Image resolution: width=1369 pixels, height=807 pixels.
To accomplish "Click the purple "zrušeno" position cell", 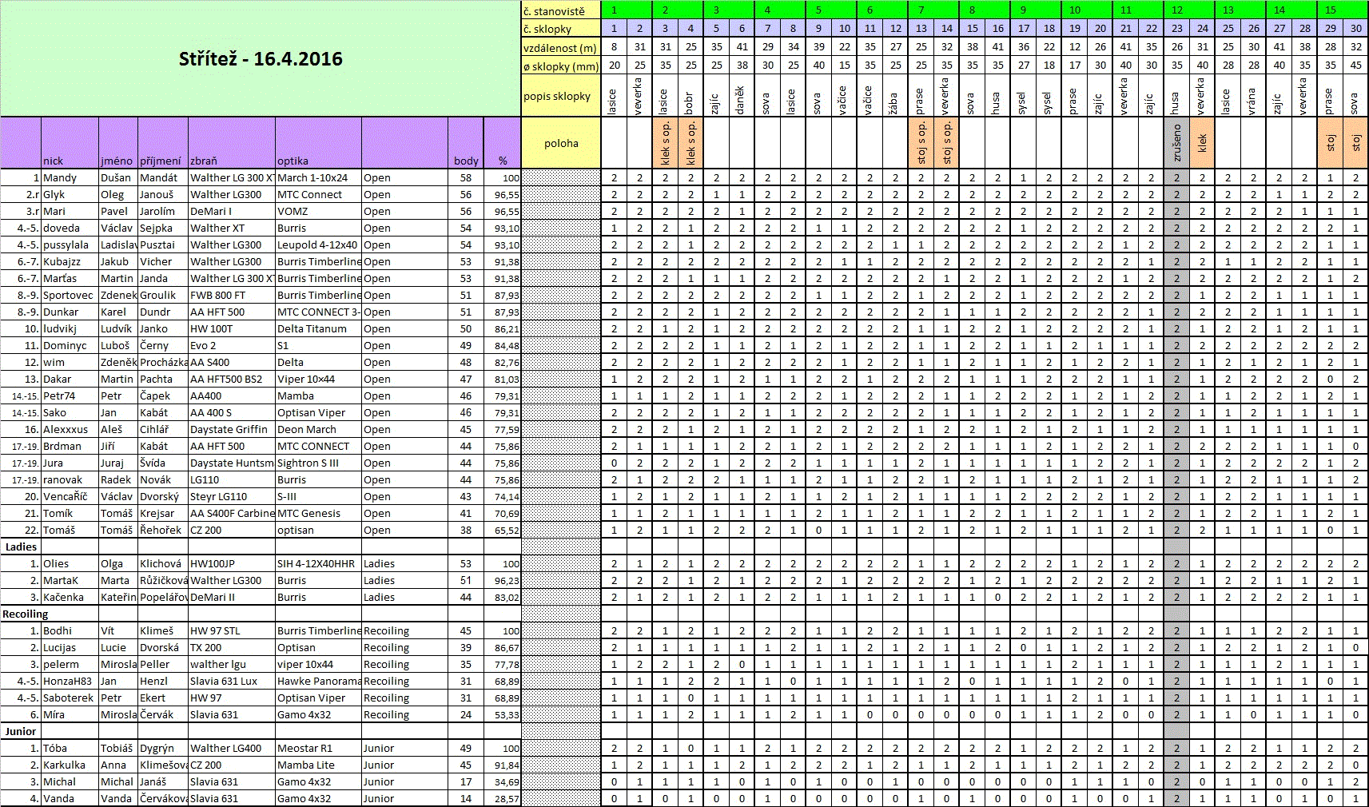I will click(1176, 144).
